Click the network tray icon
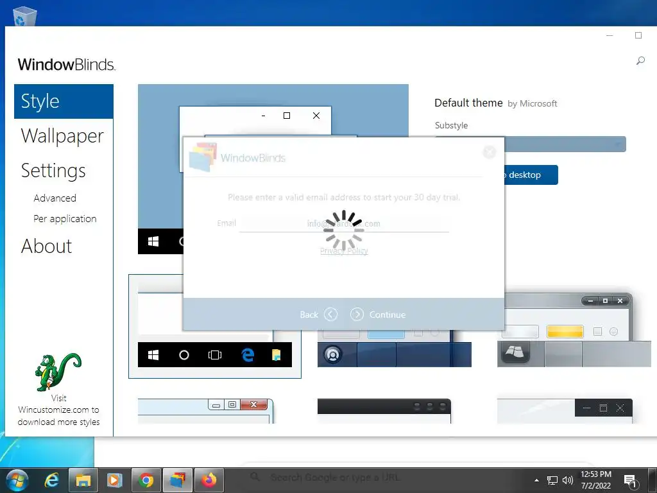 tap(552, 480)
